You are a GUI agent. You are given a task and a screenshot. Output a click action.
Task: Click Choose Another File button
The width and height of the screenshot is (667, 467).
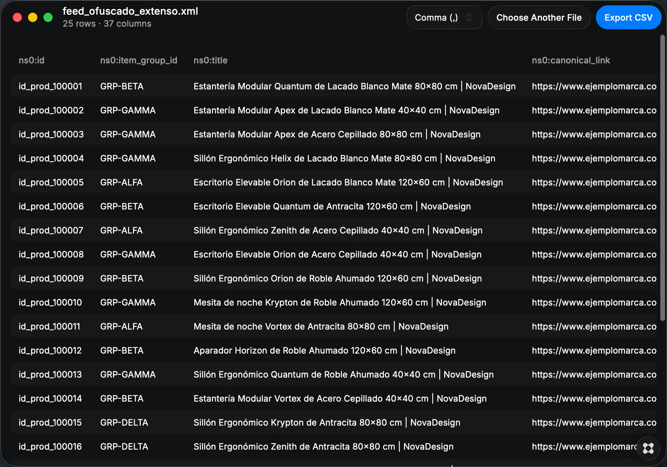click(539, 17)
